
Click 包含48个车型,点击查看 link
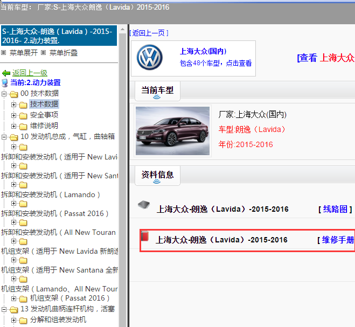pyautogui.click(x=215, y=63)
